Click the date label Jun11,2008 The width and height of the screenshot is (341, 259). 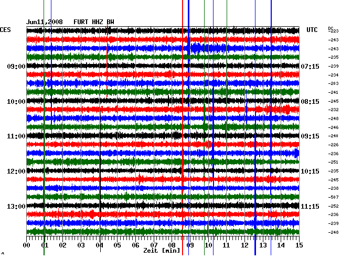(x=45, y=22)
